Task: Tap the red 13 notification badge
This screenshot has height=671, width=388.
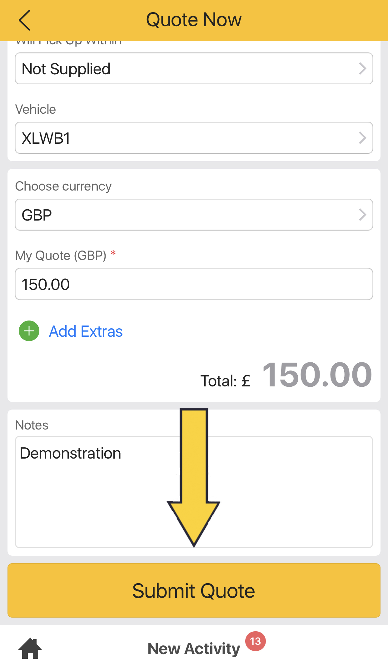Action: (255, 641)
